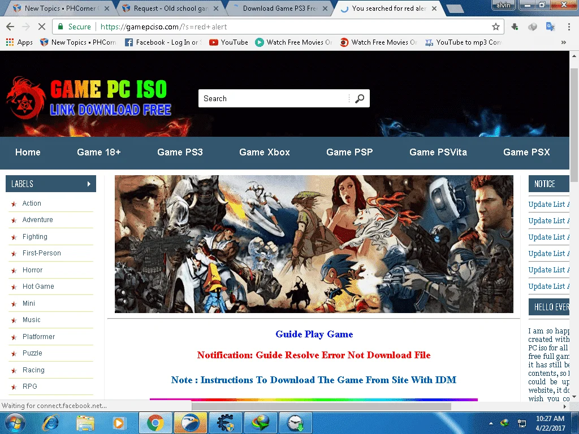Open YouTube bookmark
This screenshot has height=434, width=579.
228,42
